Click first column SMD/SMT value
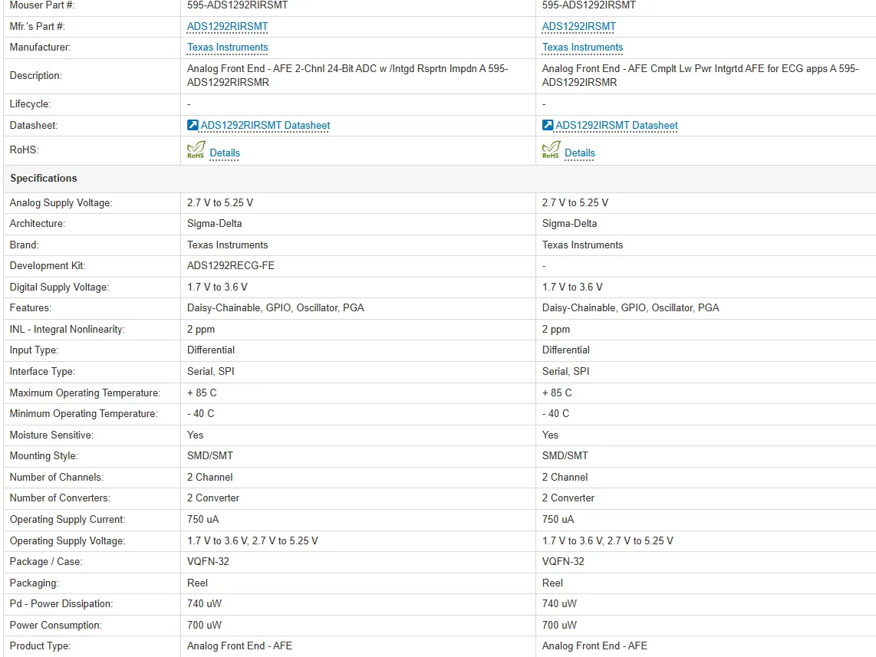Screen dimensions: 876x657 click(210, 456)
